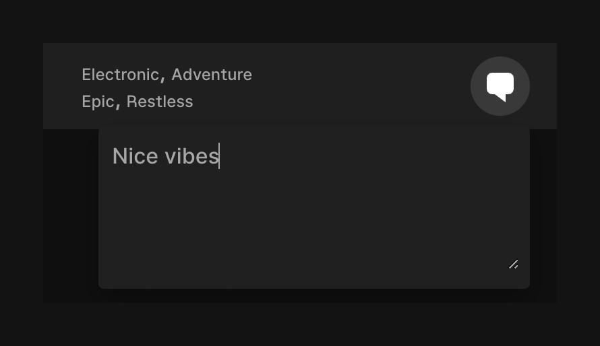Open the Electronic genre tag
Image resolution: width=600 pixels, height=346 pixels.
pos(120,75)
